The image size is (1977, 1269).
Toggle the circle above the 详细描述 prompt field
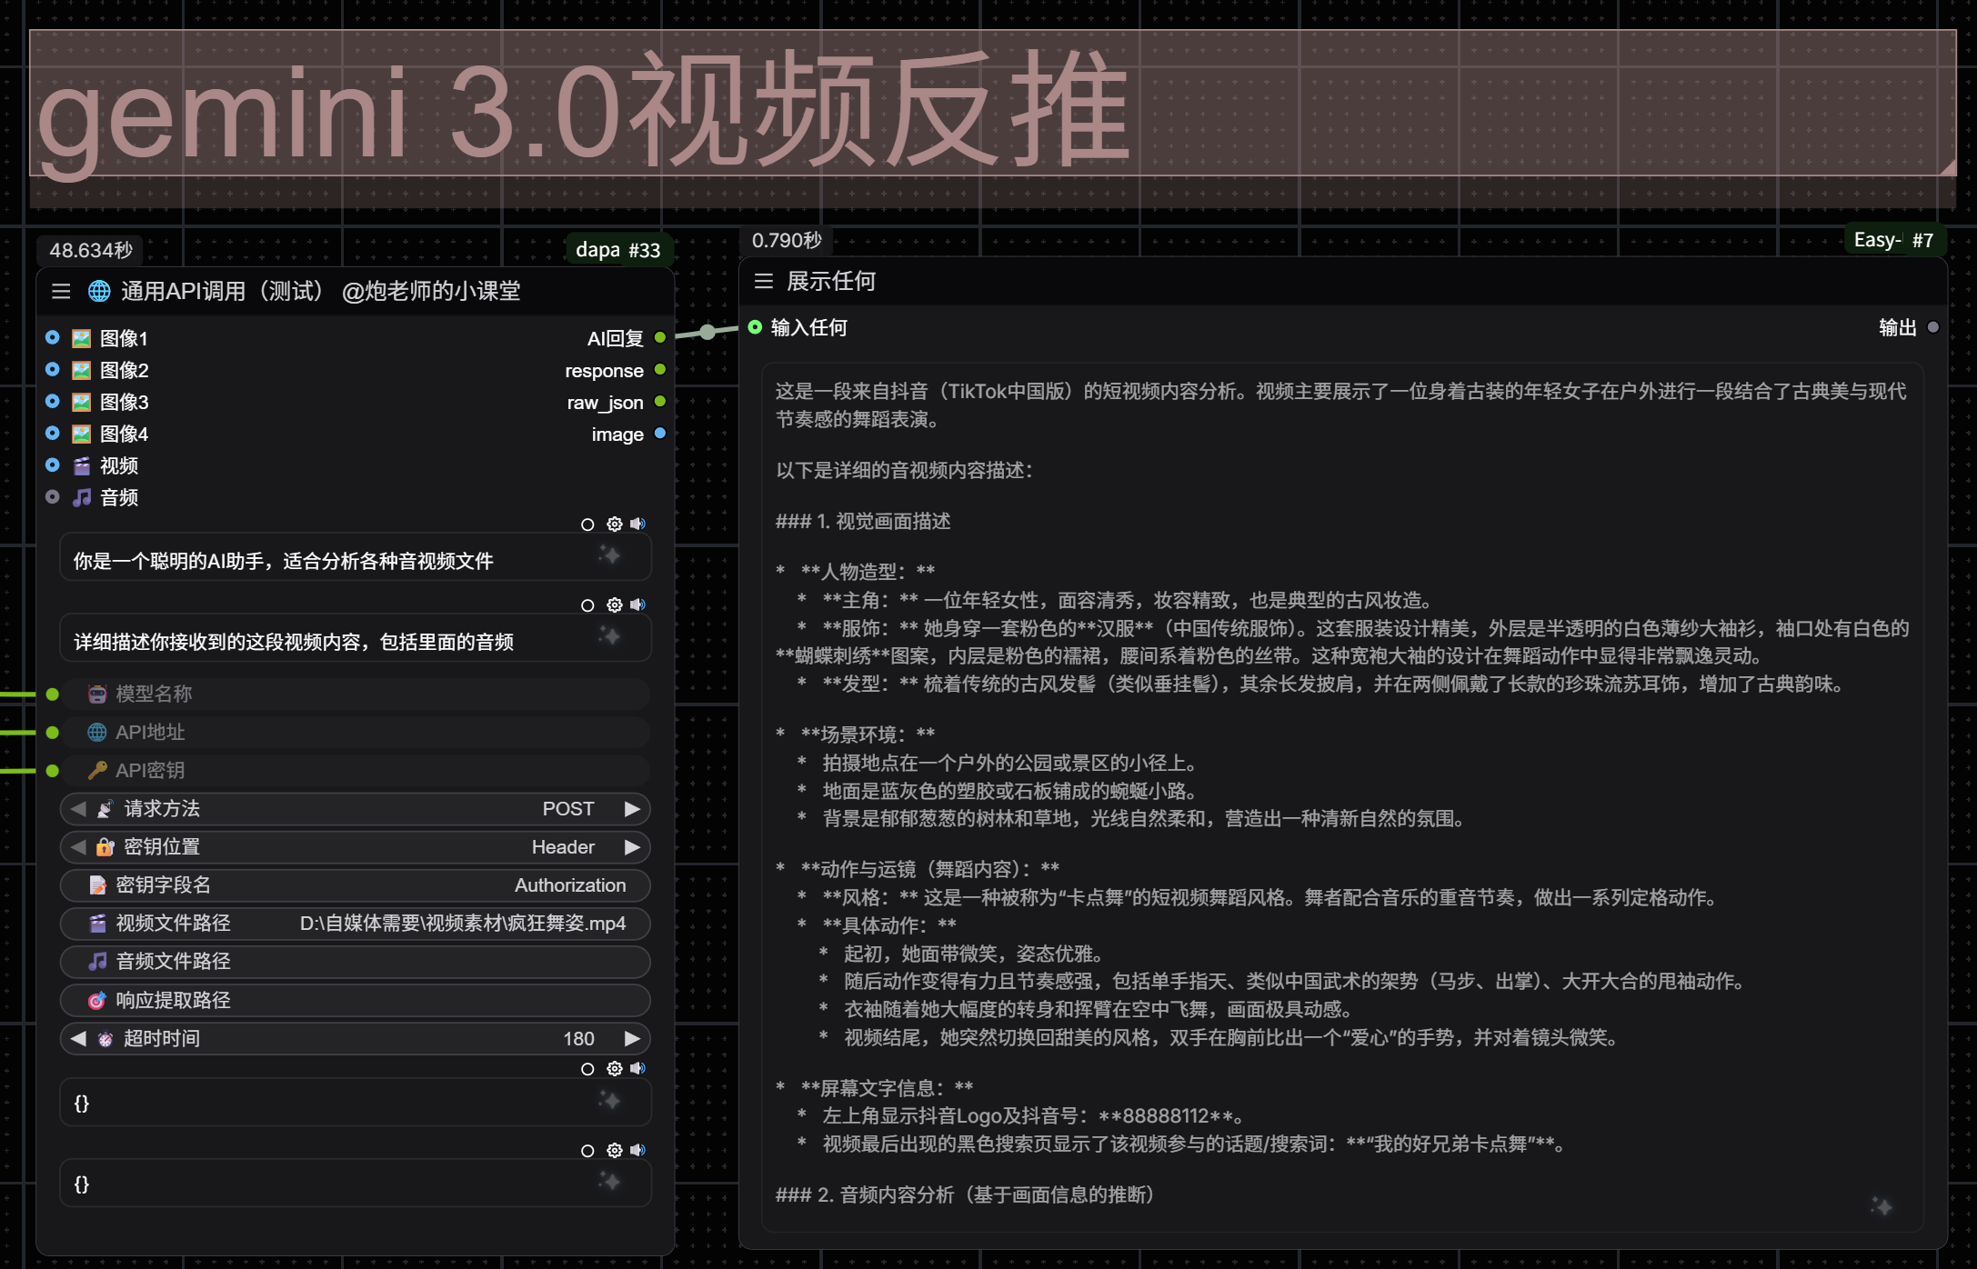[x=587, y=605]
